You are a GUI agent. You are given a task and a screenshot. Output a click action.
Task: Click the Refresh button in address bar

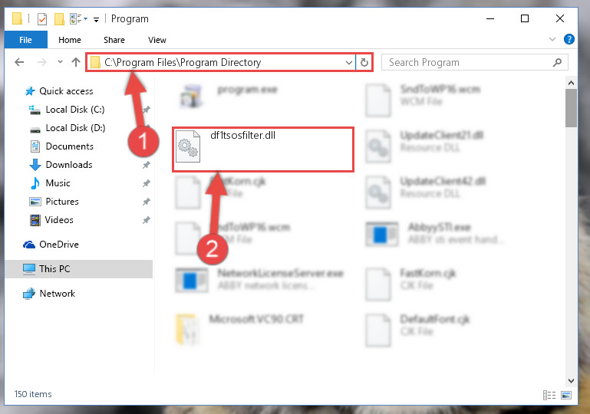tap(364, 62)
